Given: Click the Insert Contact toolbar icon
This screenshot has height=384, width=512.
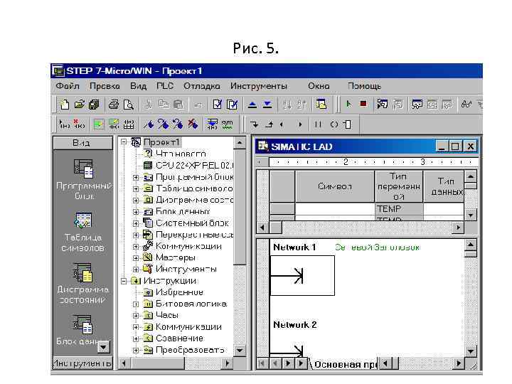Looking at the screenshot, I should tap(318, 124).
